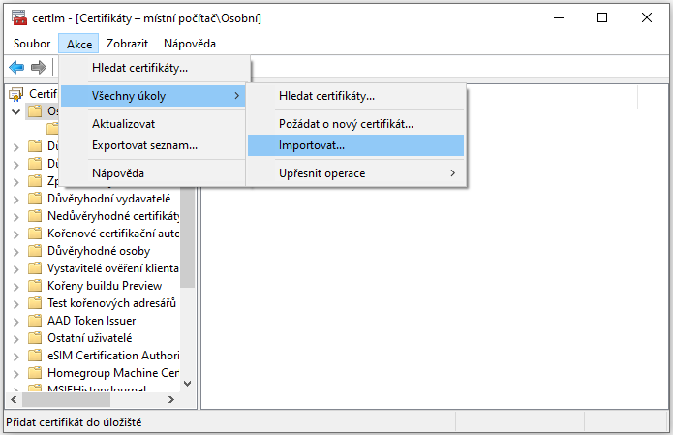Open the Upřesnit operace submenu
This screenshot has height=436, width=673.
pos(355,173)
